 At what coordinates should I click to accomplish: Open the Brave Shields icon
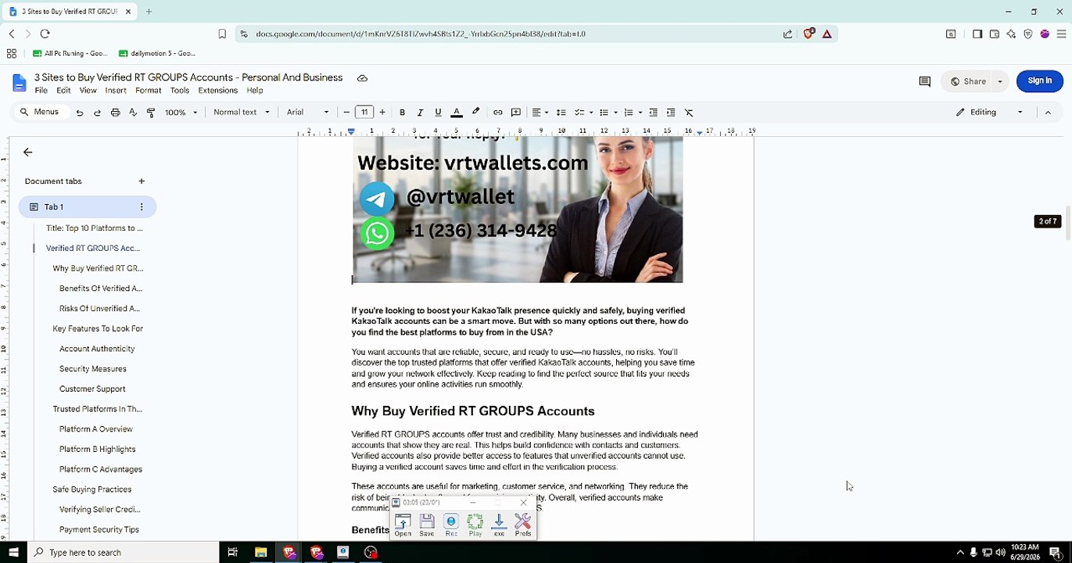tap(809, 34)
